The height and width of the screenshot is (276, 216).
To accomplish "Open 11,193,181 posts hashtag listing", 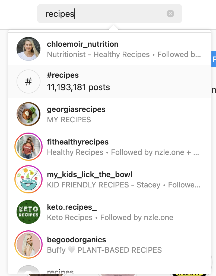I will (78, 87).
